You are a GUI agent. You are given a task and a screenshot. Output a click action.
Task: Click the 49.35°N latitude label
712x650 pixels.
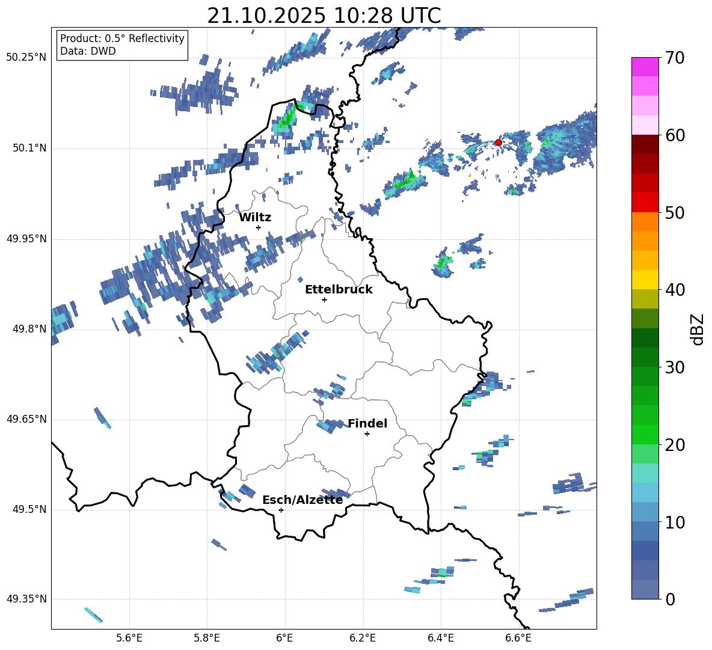[x=26, y=599]
